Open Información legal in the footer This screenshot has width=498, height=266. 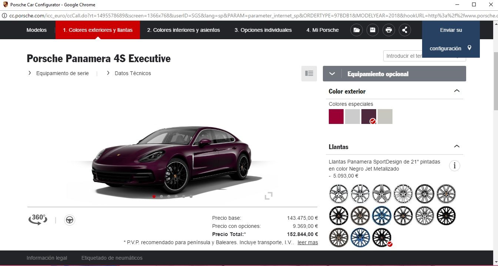(x=47, y=258)
